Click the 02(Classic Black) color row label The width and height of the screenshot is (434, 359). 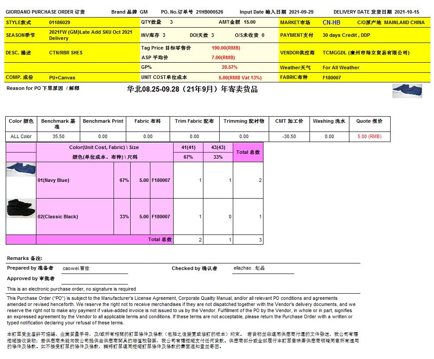point(58,217)
